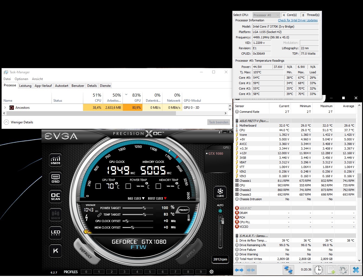Viewport: 363px width, 277px height.
Task: Click Check for Intel Driver Updates link
Action: pos(298,20)
